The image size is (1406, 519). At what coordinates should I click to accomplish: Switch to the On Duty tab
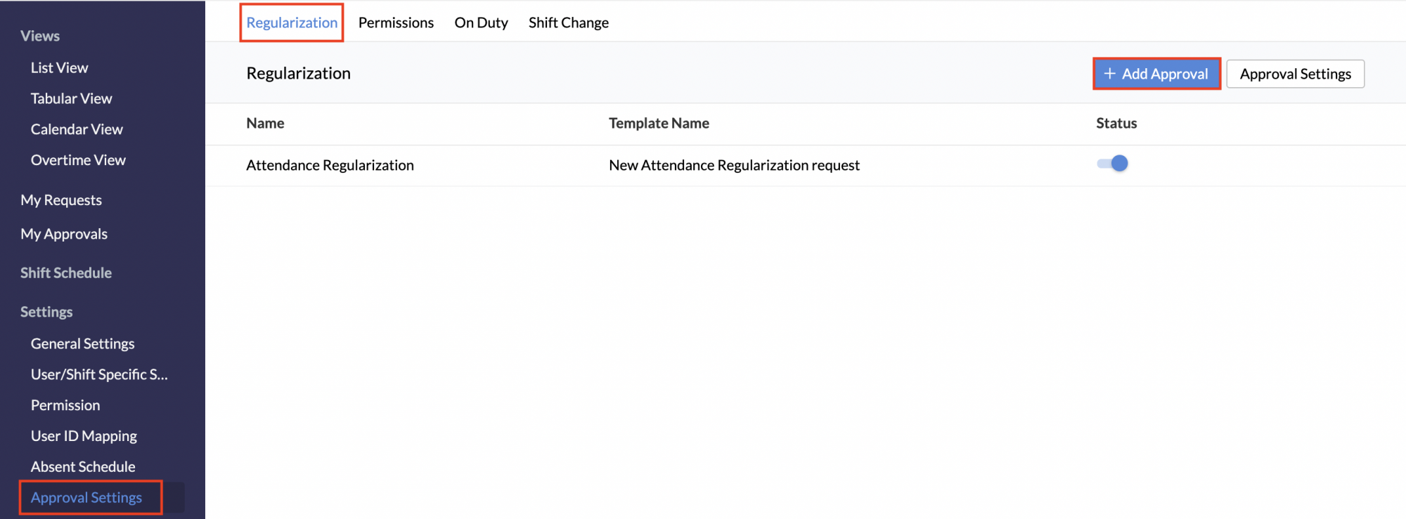481,22
